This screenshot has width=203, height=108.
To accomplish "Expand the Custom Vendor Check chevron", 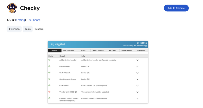I will (x=138, y=98).
